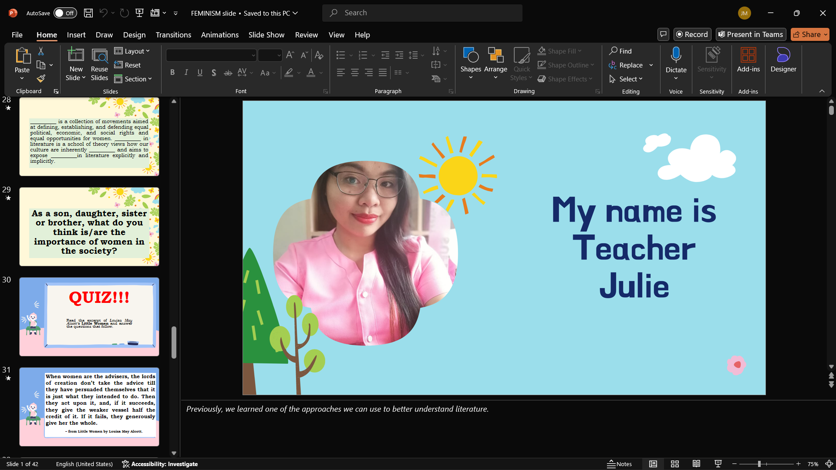The height and width of the screenshot is (470, 836).
Task: Open the Designer pane
Action: tap(783, 60)
